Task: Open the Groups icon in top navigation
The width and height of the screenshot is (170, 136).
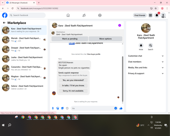Action: tap(100, 15)
